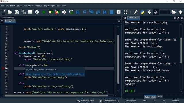
Task: Go forward with the right arrow icon
Action: (156, 12)
